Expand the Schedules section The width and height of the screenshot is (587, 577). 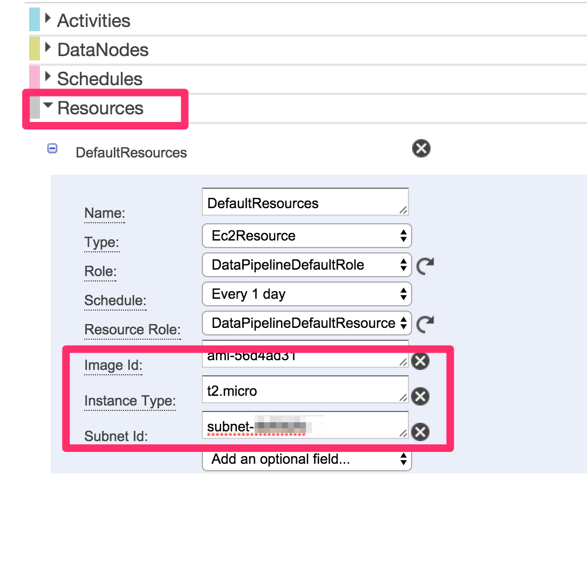47,77
